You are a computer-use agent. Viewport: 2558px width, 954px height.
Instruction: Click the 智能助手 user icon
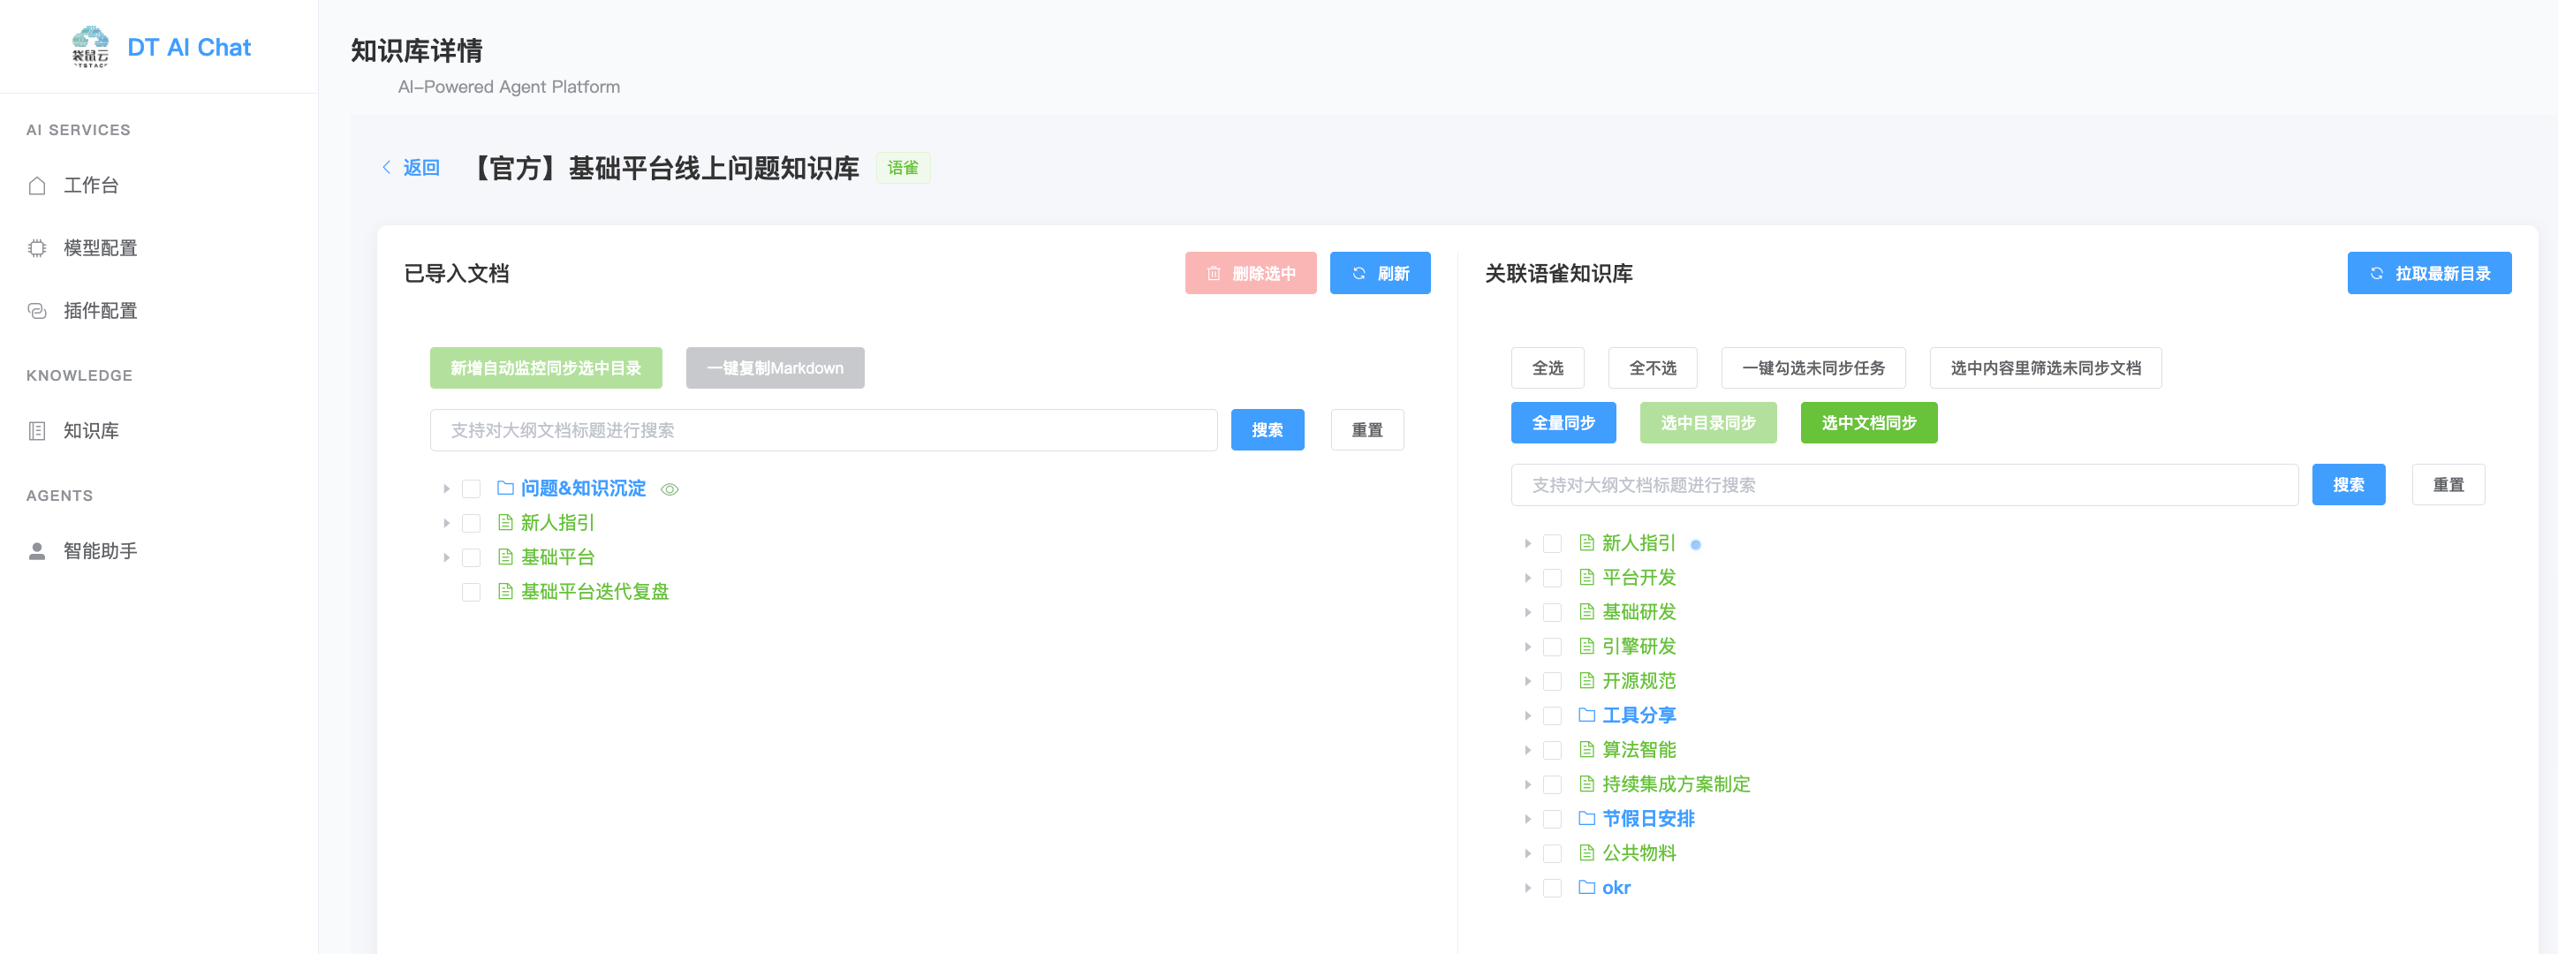point(37,551)
